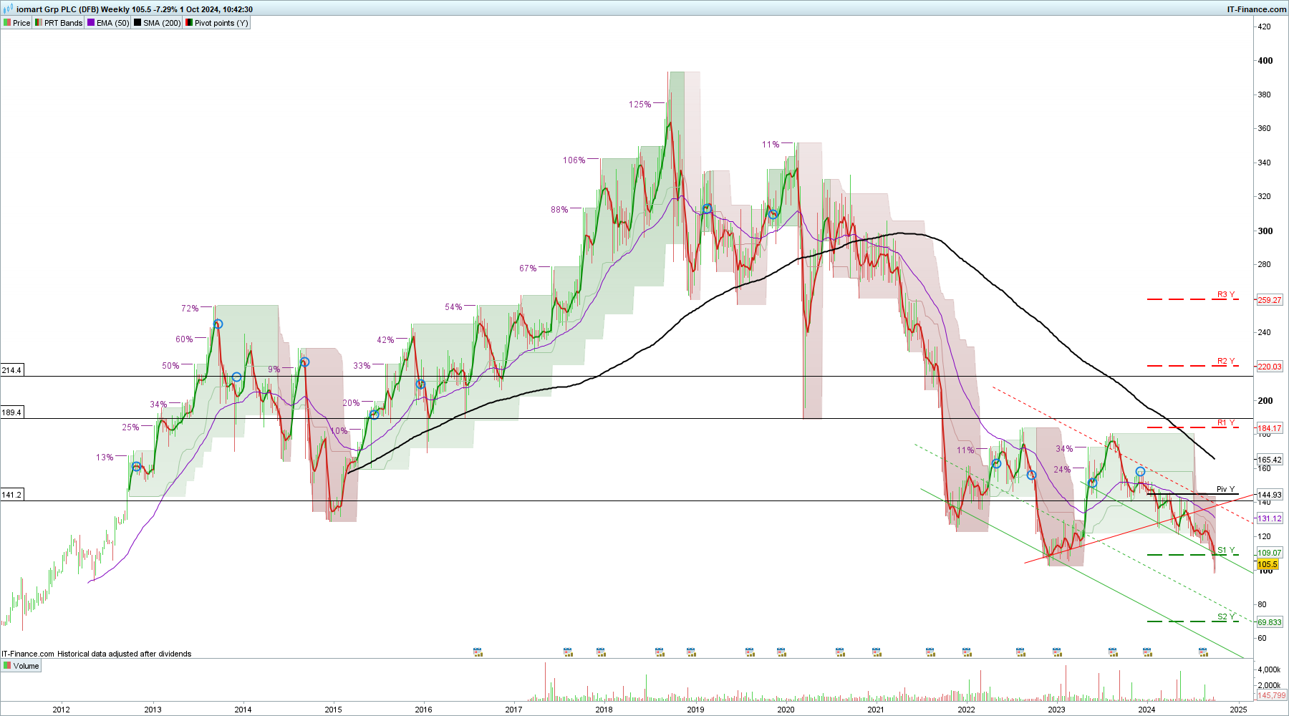Click the 106% gain label
Viewport: 1289px width, 716px height.
tap(574, 160)
